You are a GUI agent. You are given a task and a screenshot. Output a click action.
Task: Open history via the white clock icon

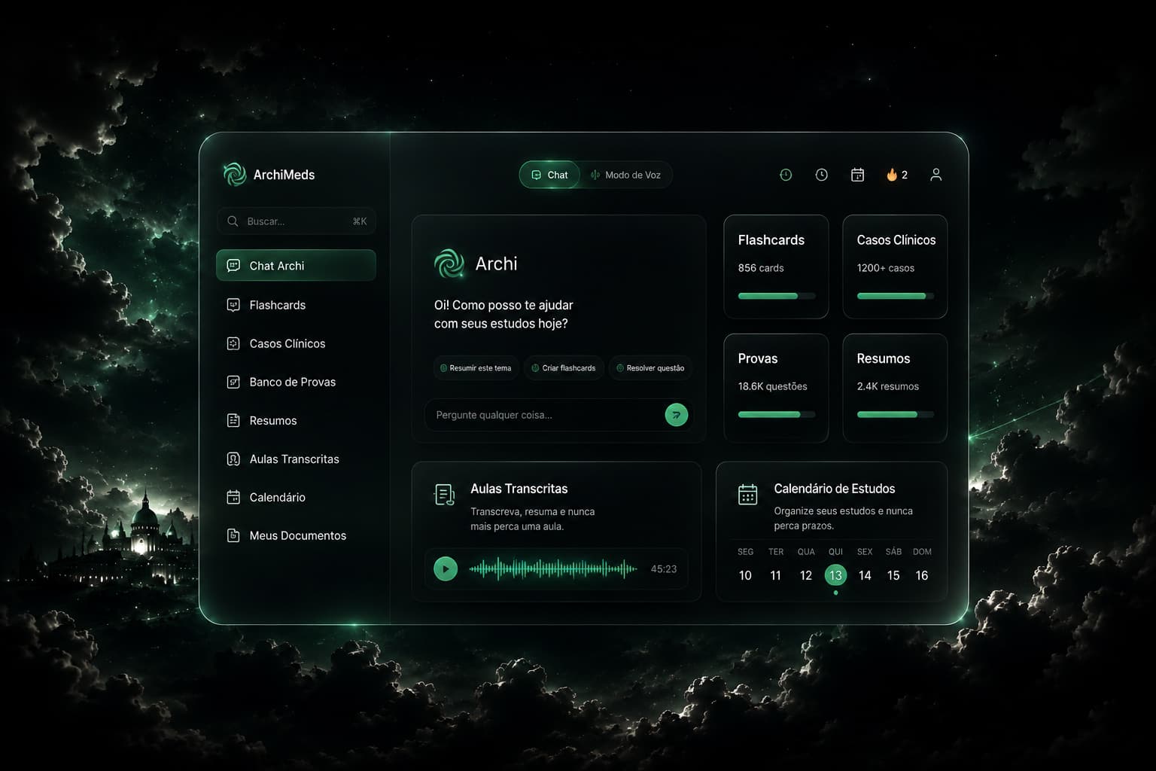coord(822,175)
